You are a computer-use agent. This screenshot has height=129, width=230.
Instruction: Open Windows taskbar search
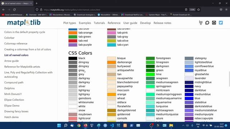click(65, 125)
